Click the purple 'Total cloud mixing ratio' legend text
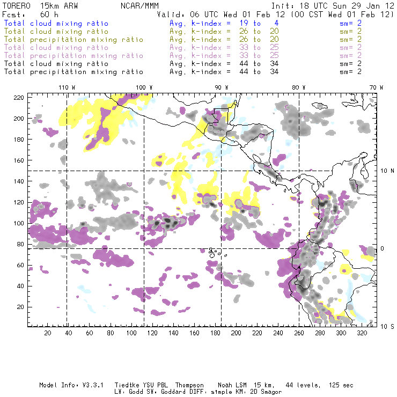The height and width of the screenshot is (397, 397). (56, 48)
